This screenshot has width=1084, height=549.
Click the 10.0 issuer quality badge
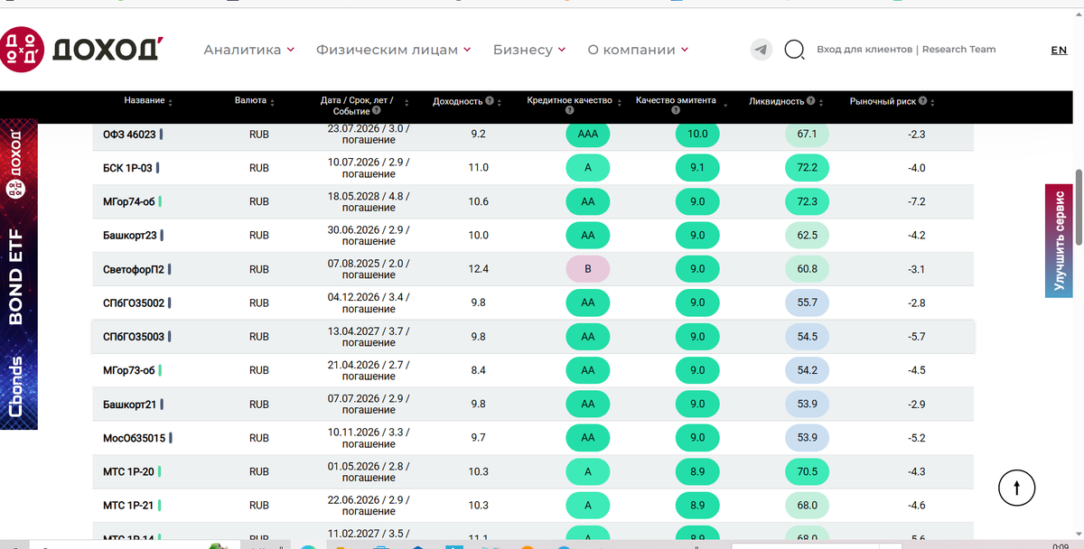[x=697, y=134]
